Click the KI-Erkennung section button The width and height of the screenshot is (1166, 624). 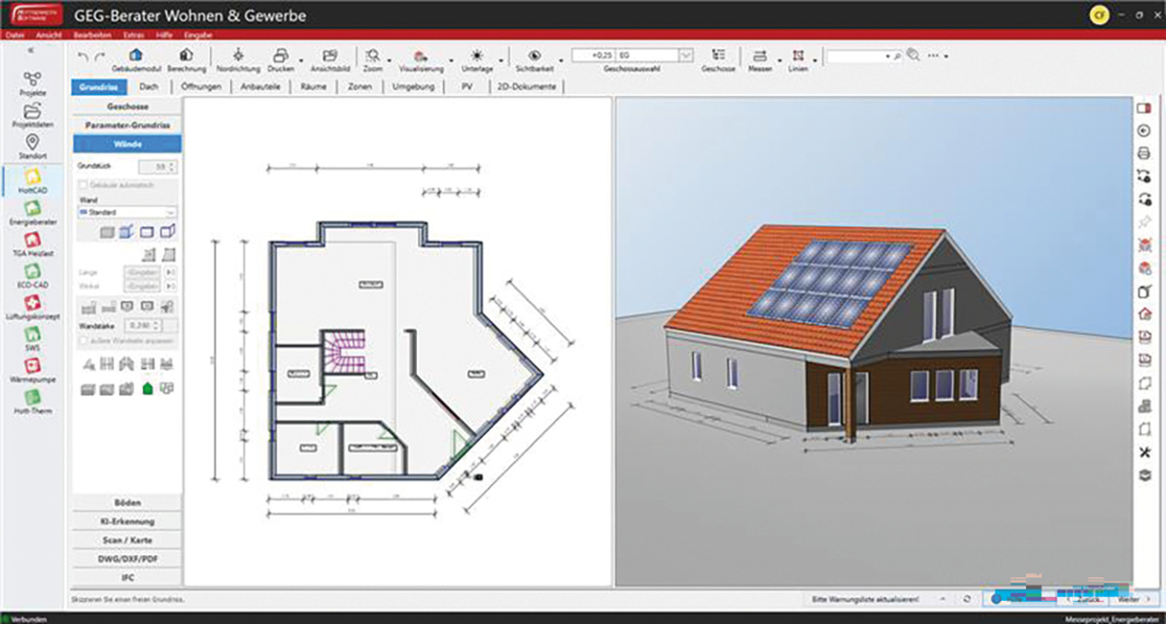coord(127,521)
